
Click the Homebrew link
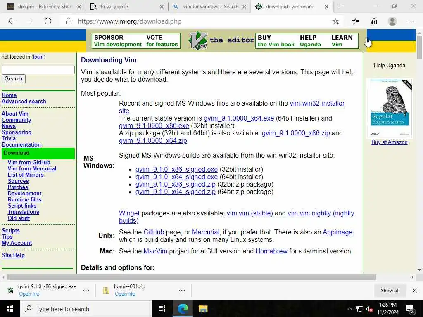coord(271,251)
